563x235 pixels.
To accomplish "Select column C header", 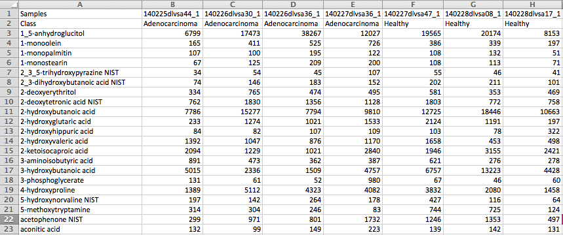I will click(233, 5).
